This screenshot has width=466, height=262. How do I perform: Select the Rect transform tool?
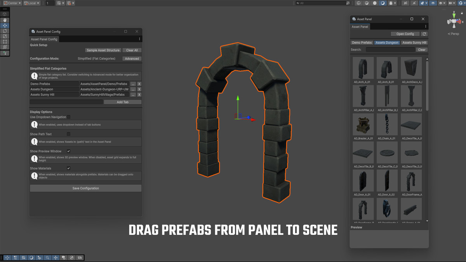4,41
